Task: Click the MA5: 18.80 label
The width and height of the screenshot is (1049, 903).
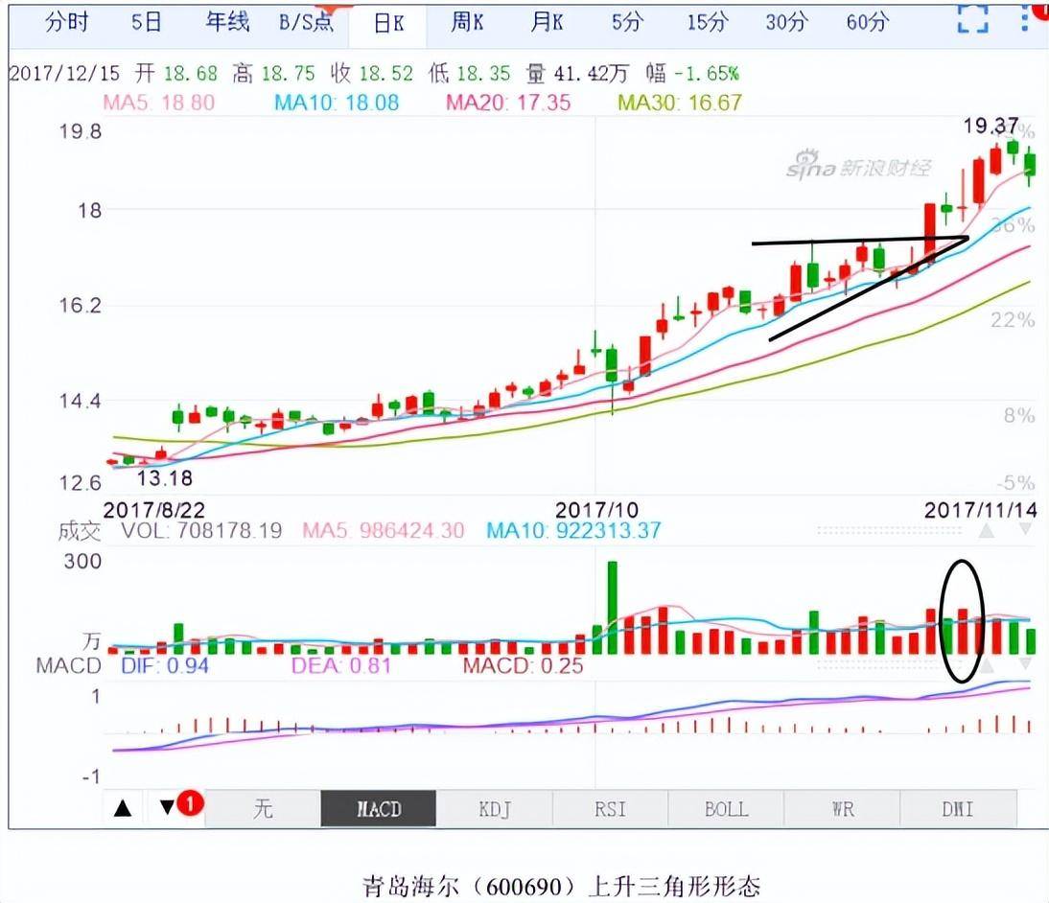Action: tap(158, 103)
